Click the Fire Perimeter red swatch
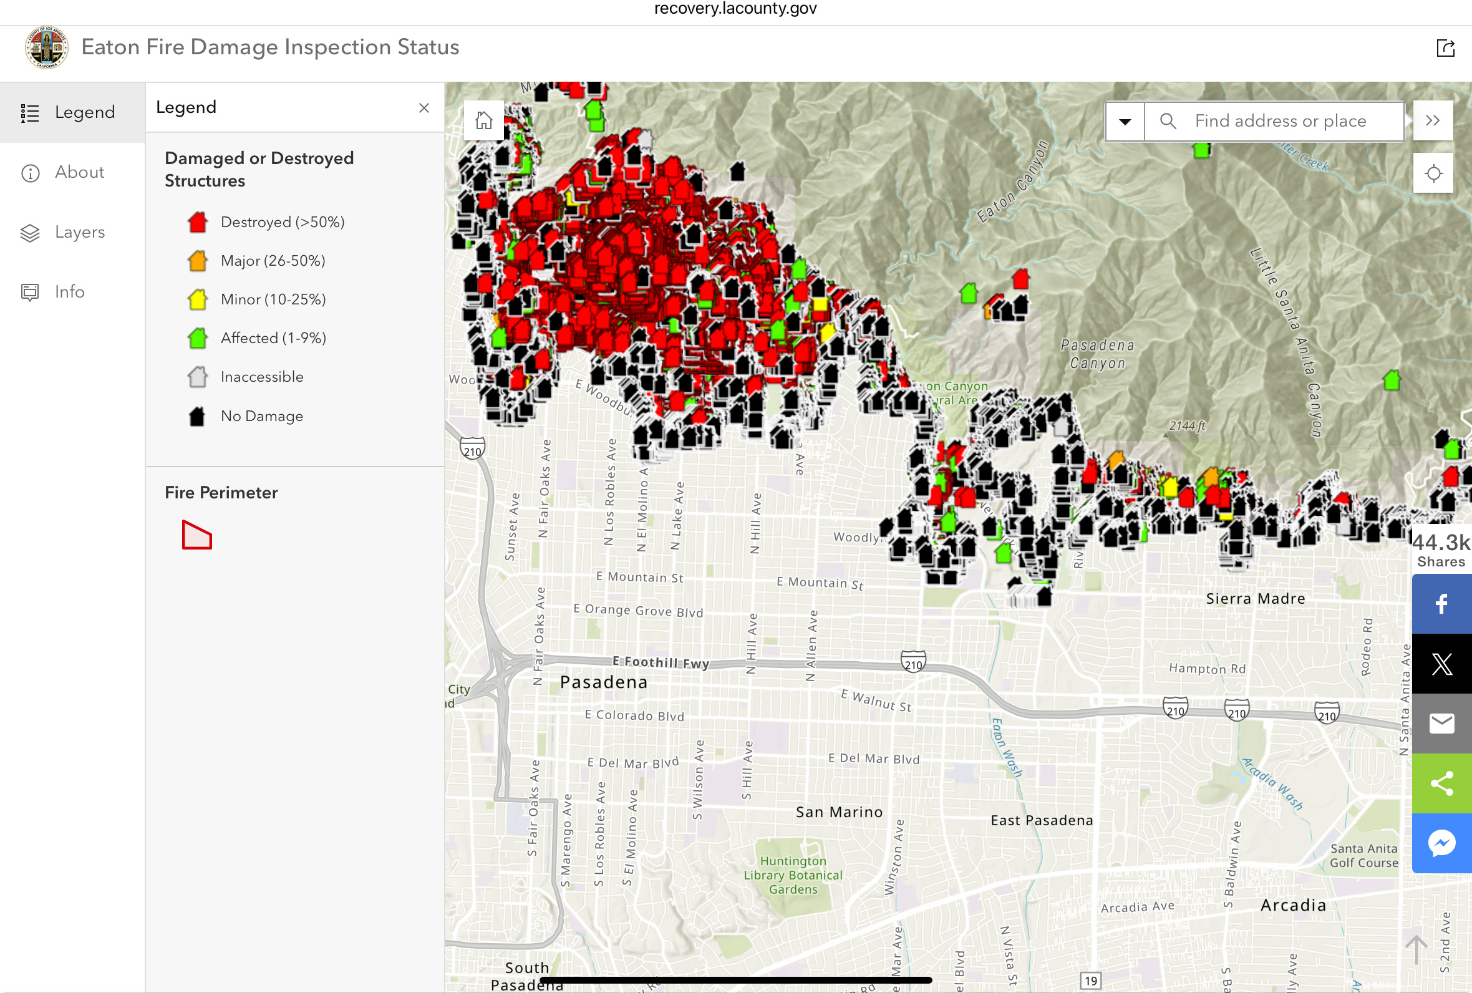1472x993 pixels. coord(197,535)
